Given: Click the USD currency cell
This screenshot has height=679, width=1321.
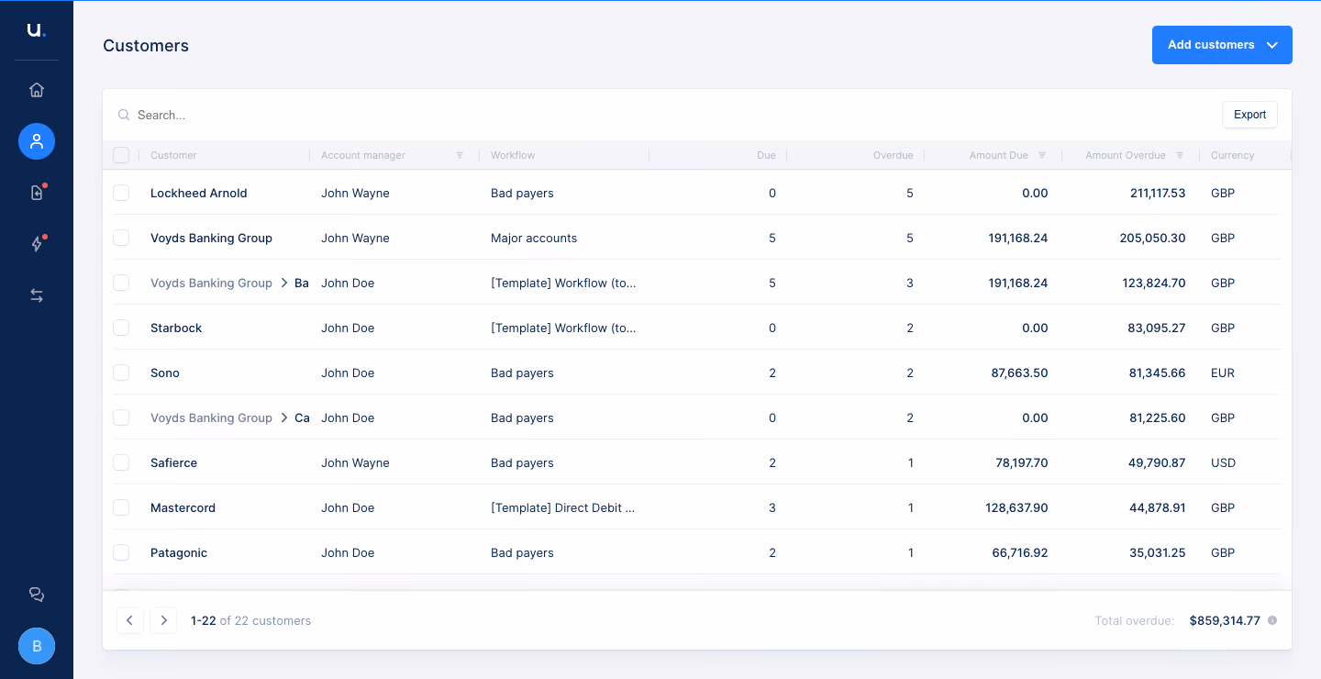Looking at the screenshot, I should (x=1223, y=462).
